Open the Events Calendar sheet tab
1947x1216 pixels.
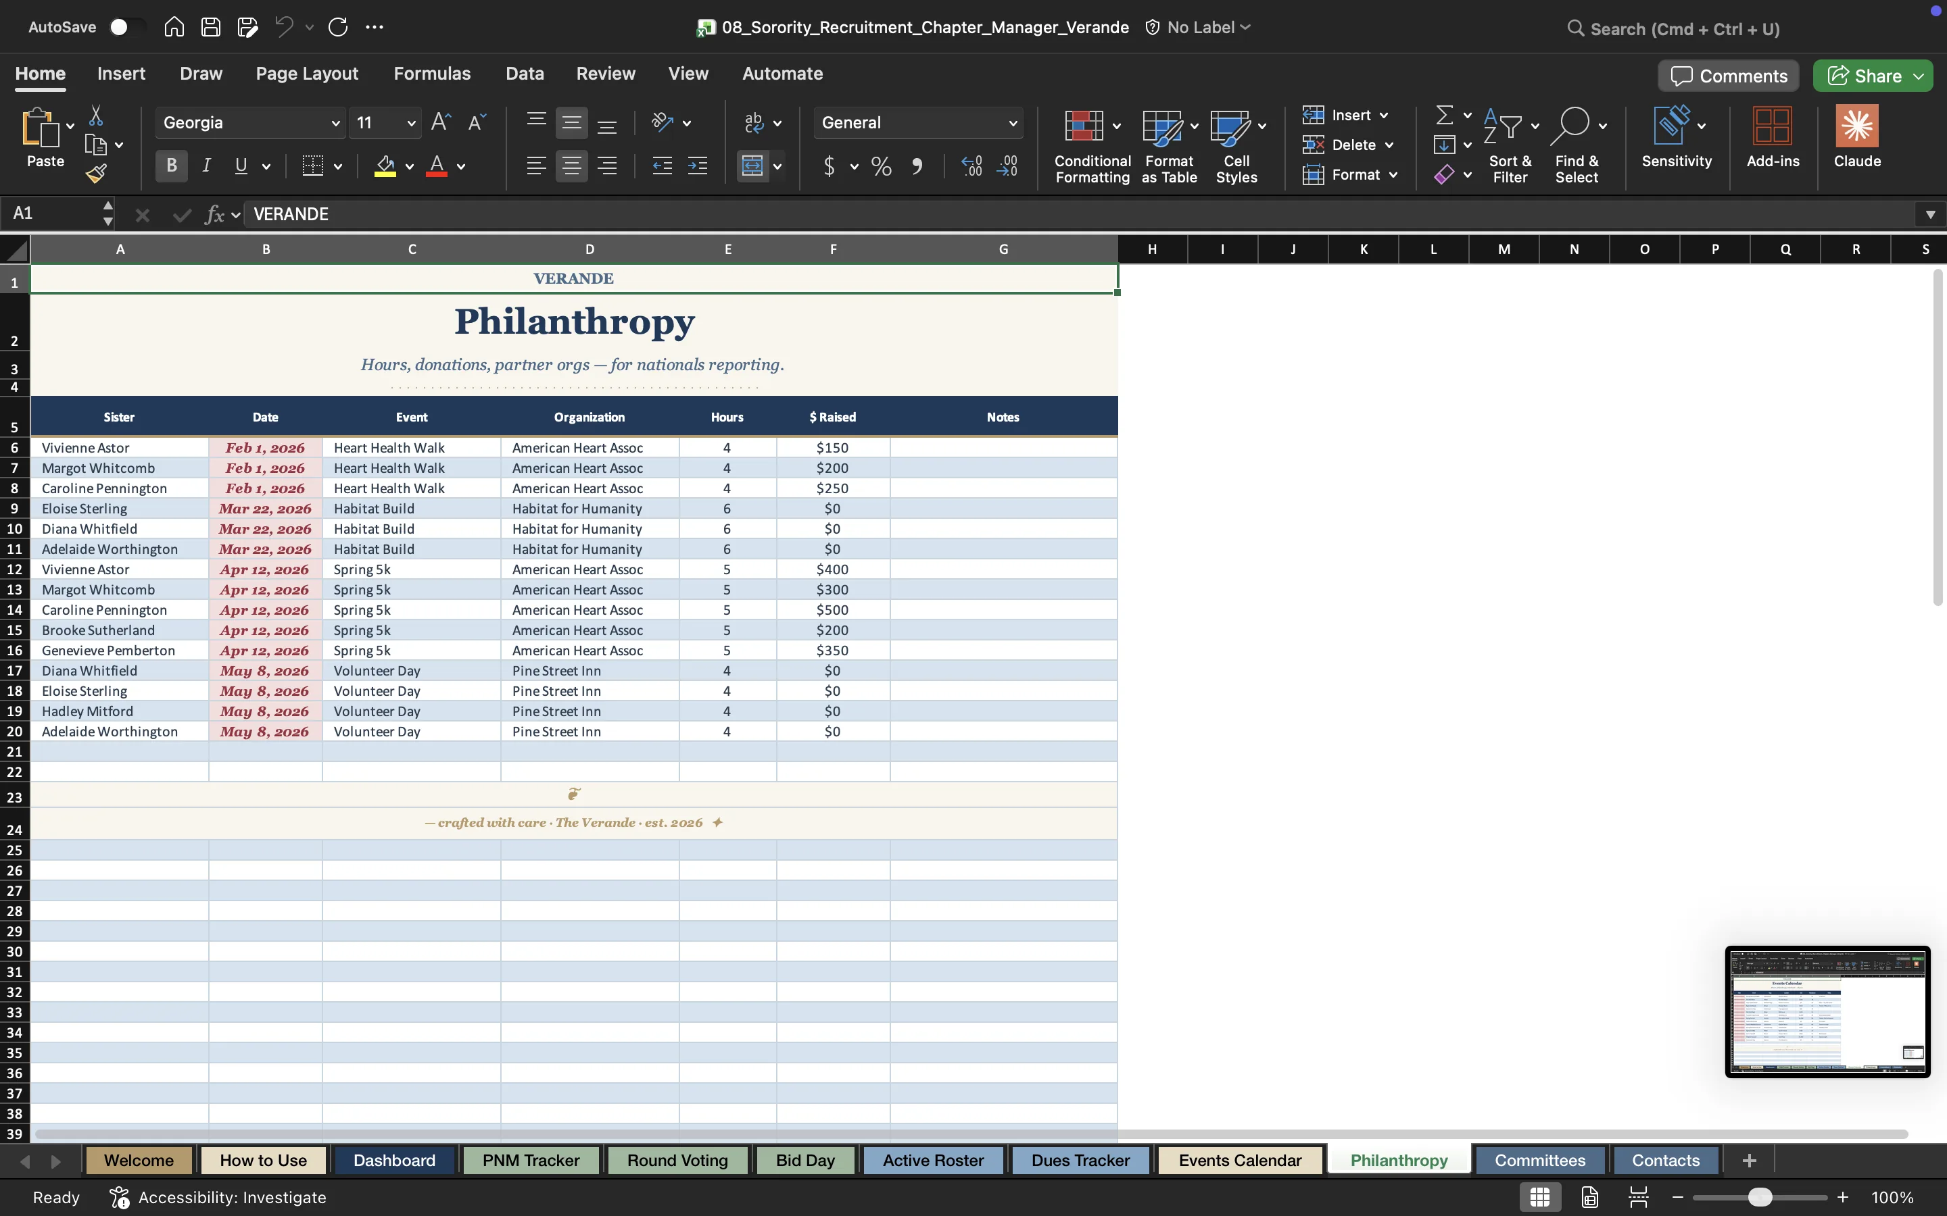1240,1161
